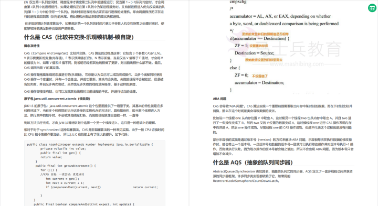378x206 pixels.
Task: Click the line 'a byte, word, or doubleword comparison'
Action: coord(284,24)
